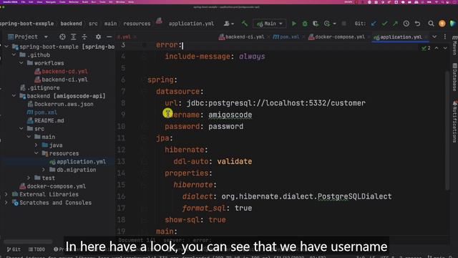Viewport: 458px width, 258px height.
Task: Open the editor tabs kebab menu
Action: click(445, 37)
